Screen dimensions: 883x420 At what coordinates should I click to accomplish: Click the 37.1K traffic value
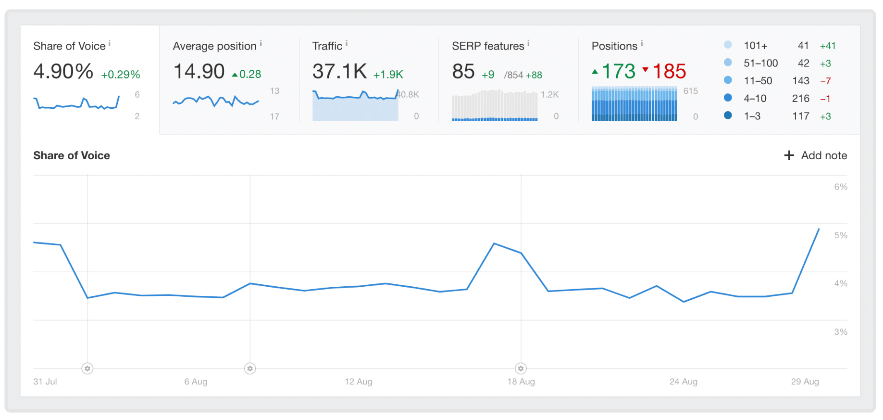tap(340, 72)
